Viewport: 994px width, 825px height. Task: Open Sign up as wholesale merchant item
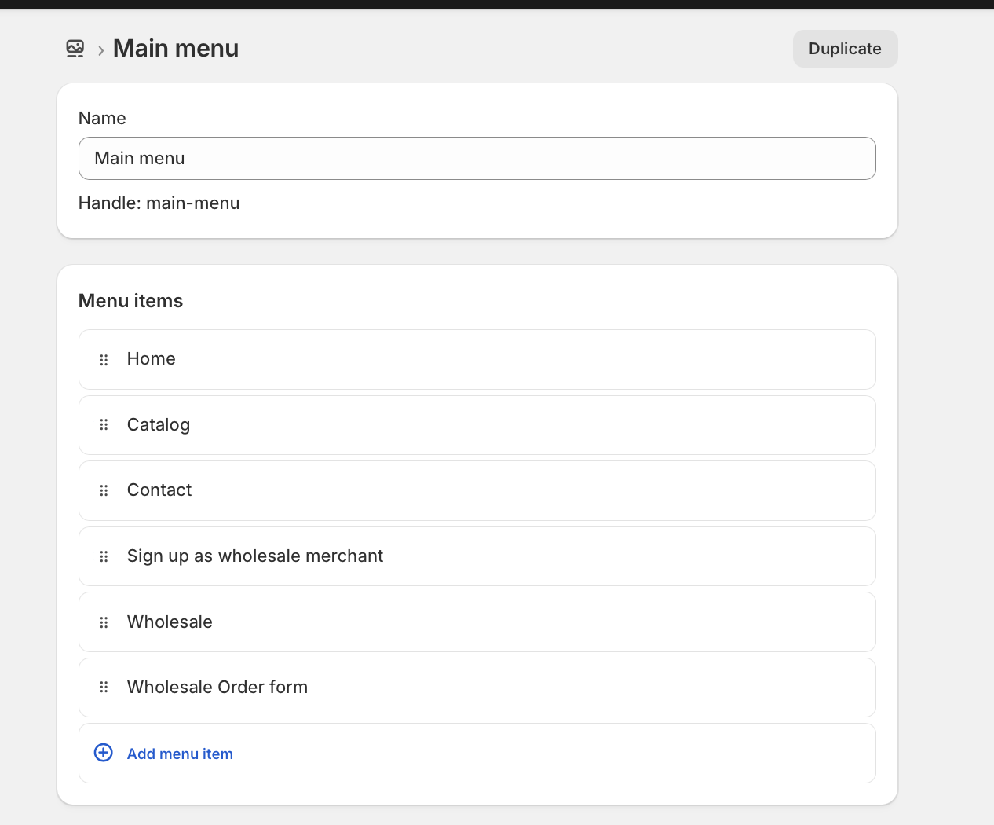coord(255,556)
